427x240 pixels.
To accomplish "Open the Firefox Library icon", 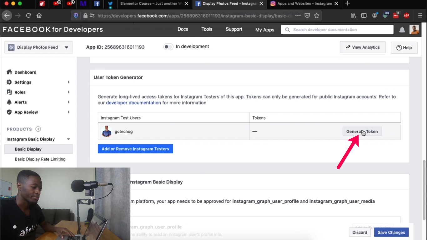I will click(x=353, y=15).
